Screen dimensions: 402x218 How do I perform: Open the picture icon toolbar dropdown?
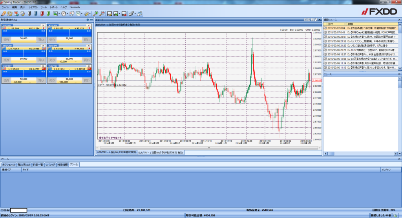click(x=59, y=14)
